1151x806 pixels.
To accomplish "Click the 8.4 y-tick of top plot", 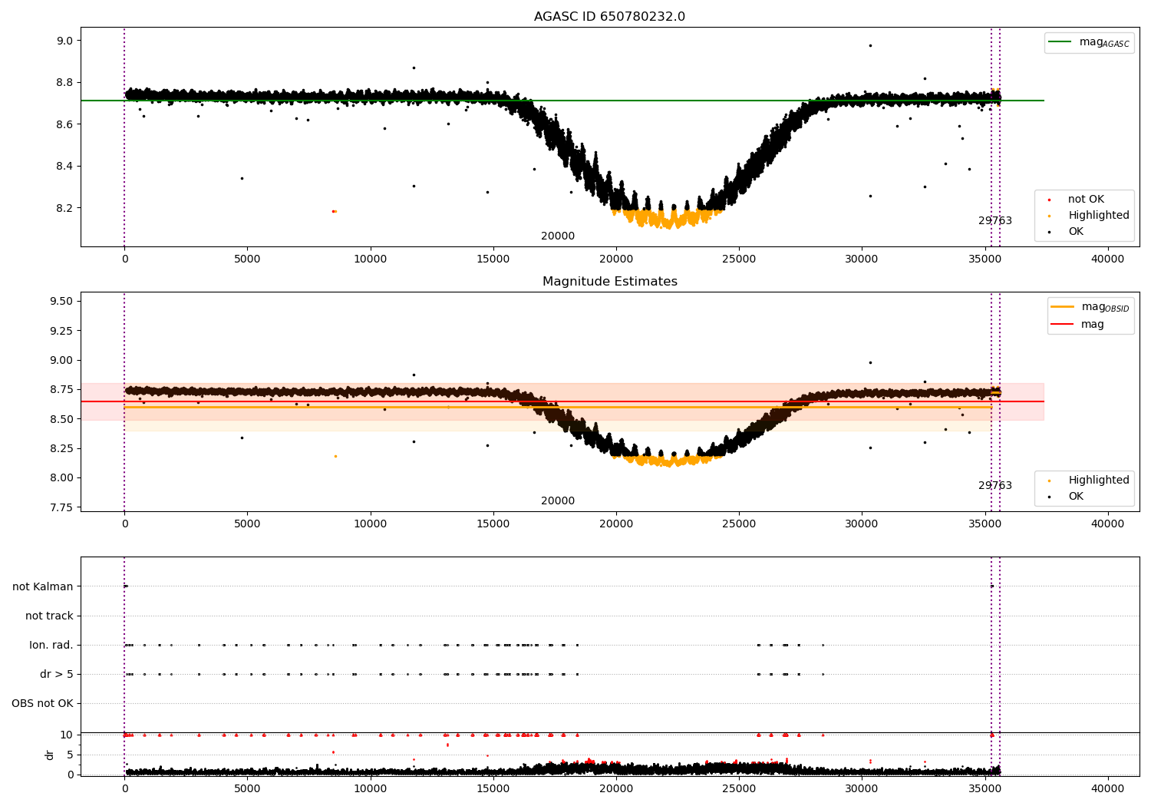I will [x=64, y=167].
